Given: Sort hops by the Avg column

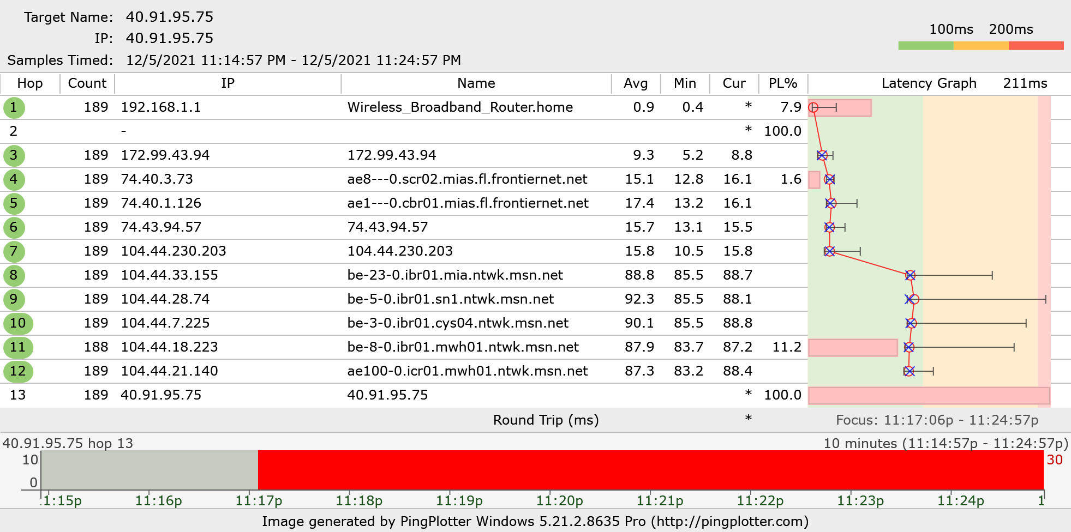Looking at the screenshot, I should point(636,83).
